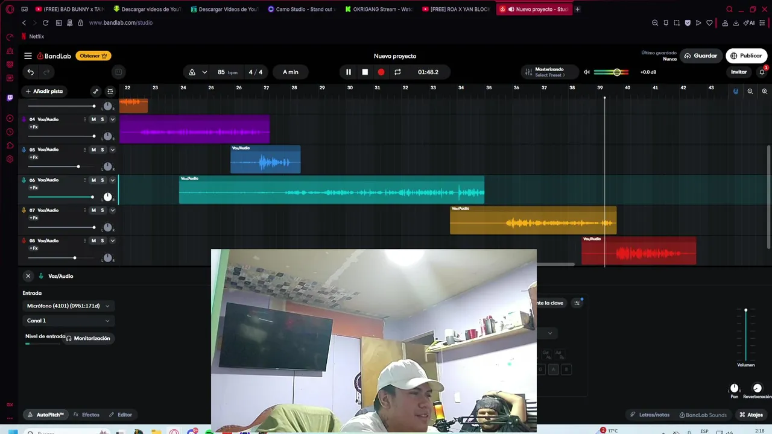
Task: Switch to Editor tab
Action: pyautogui.click(x=121, y=415)
